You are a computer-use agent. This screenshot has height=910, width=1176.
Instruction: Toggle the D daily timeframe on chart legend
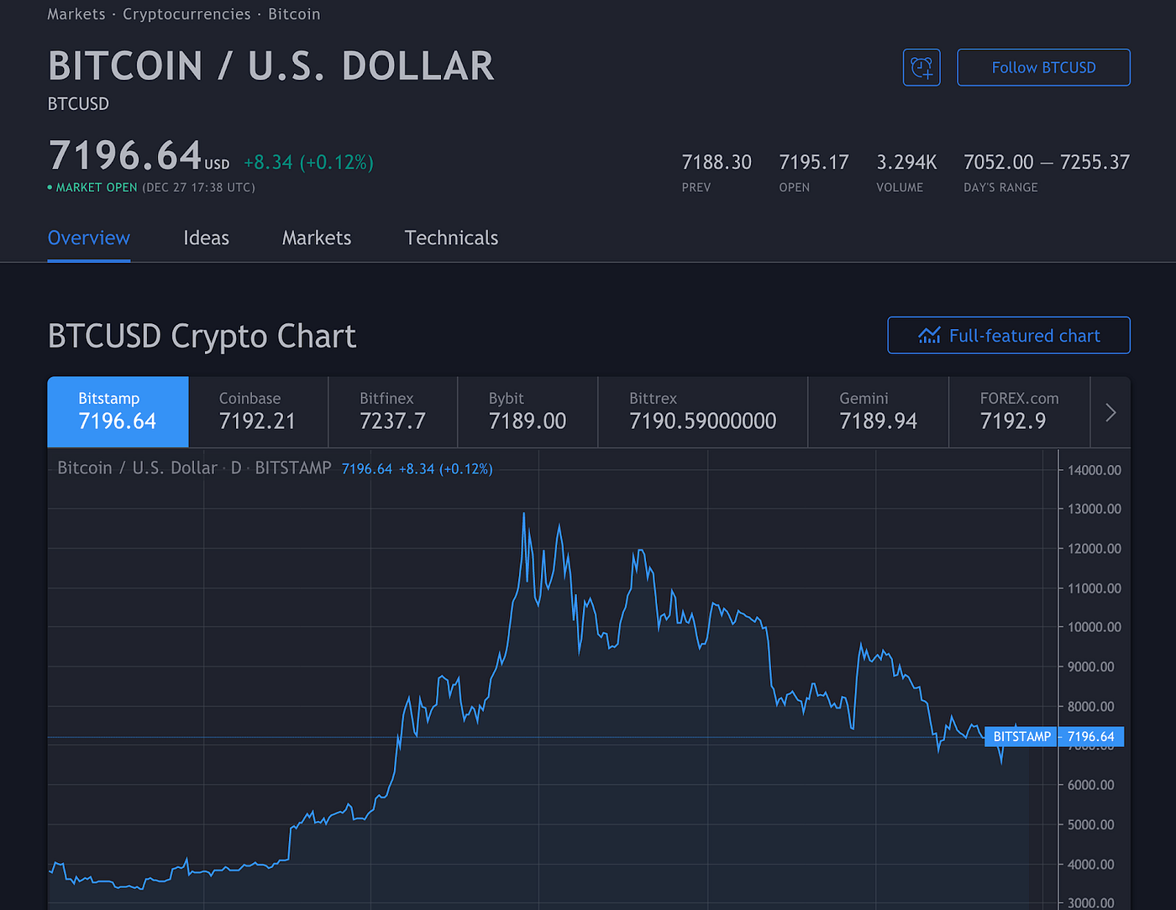coord(235,468)
